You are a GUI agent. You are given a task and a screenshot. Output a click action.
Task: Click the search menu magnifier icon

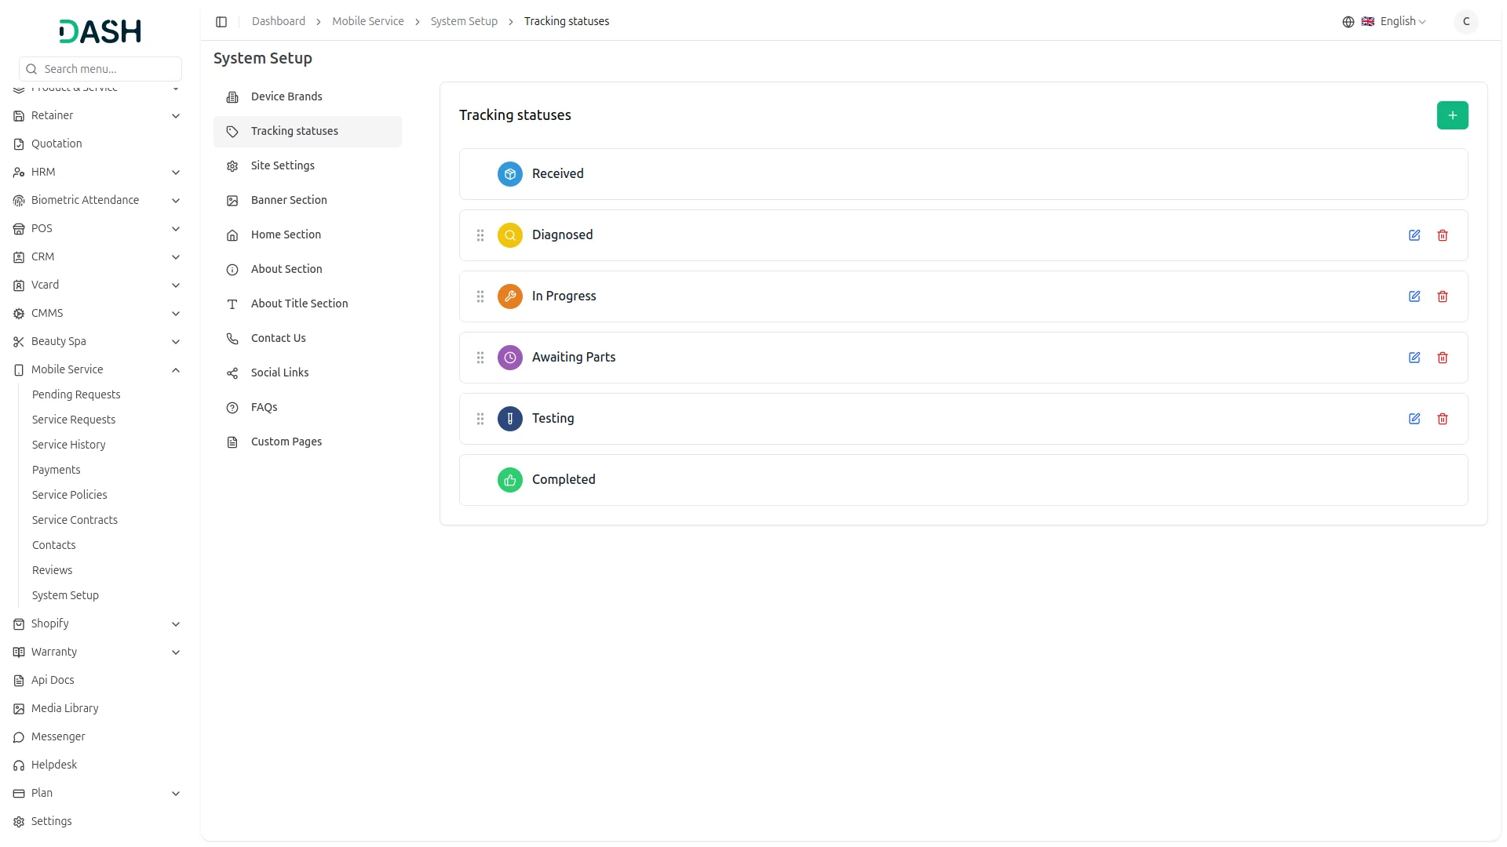(x=31, y=69)
